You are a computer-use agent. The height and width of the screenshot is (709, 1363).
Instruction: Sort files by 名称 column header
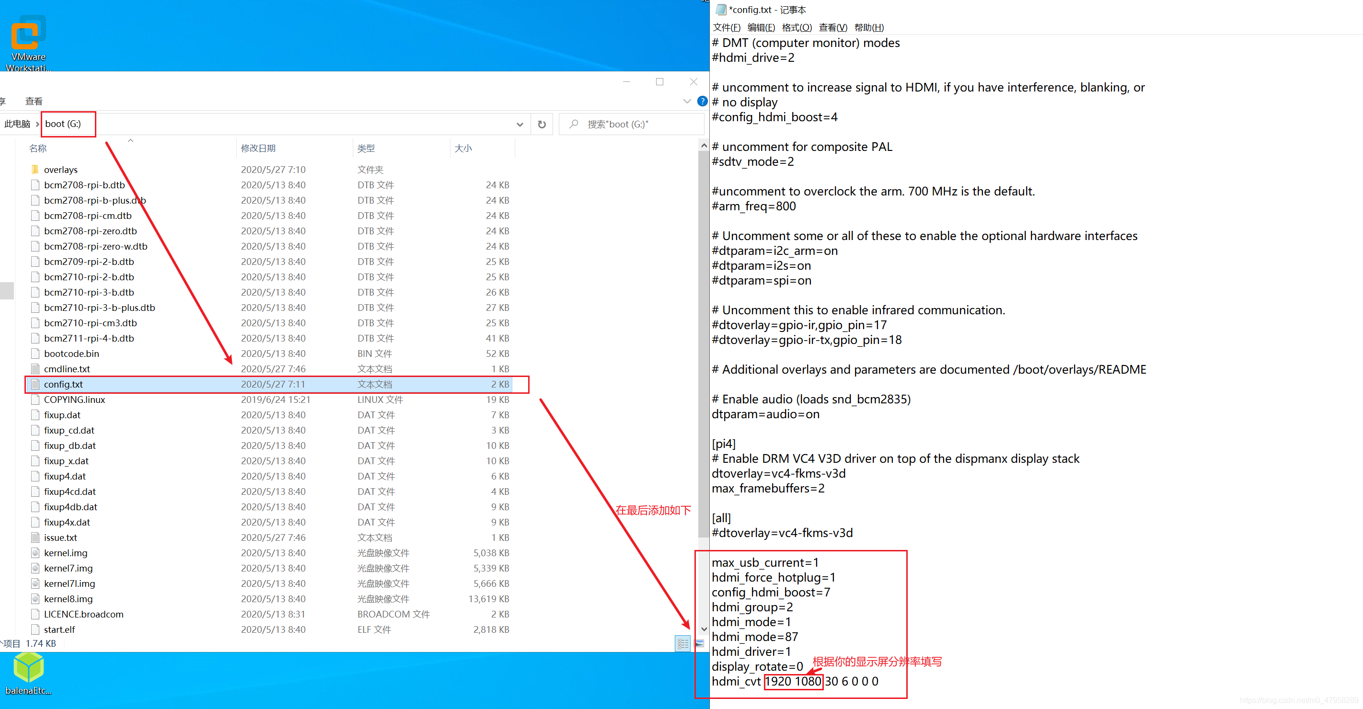tap(37, 148)
